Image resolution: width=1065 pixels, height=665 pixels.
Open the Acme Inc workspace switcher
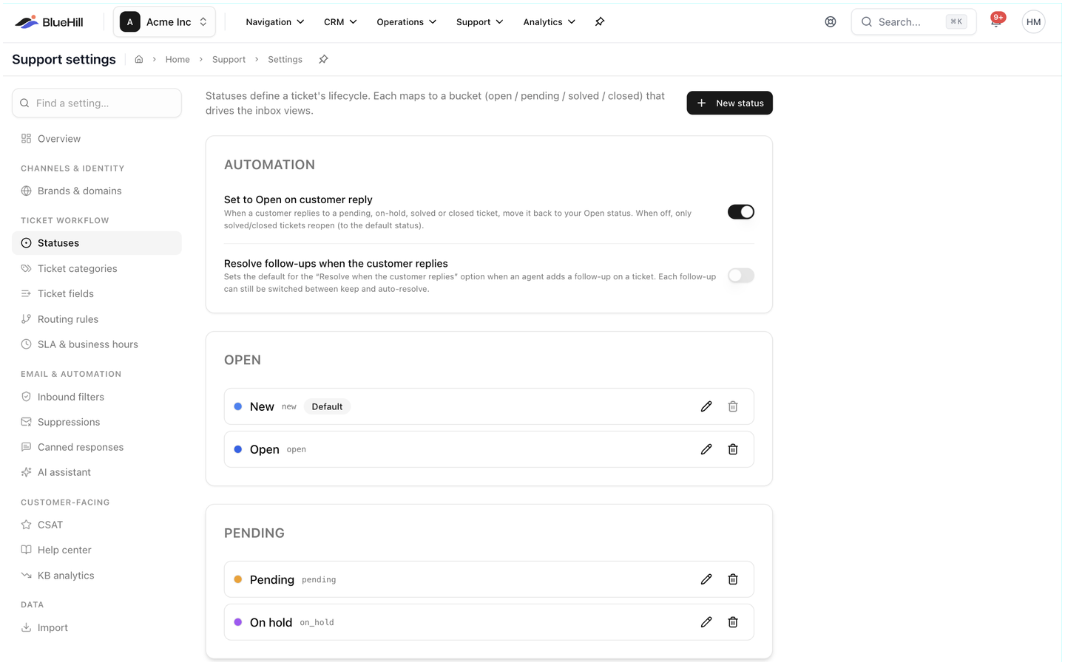(164, 21)
